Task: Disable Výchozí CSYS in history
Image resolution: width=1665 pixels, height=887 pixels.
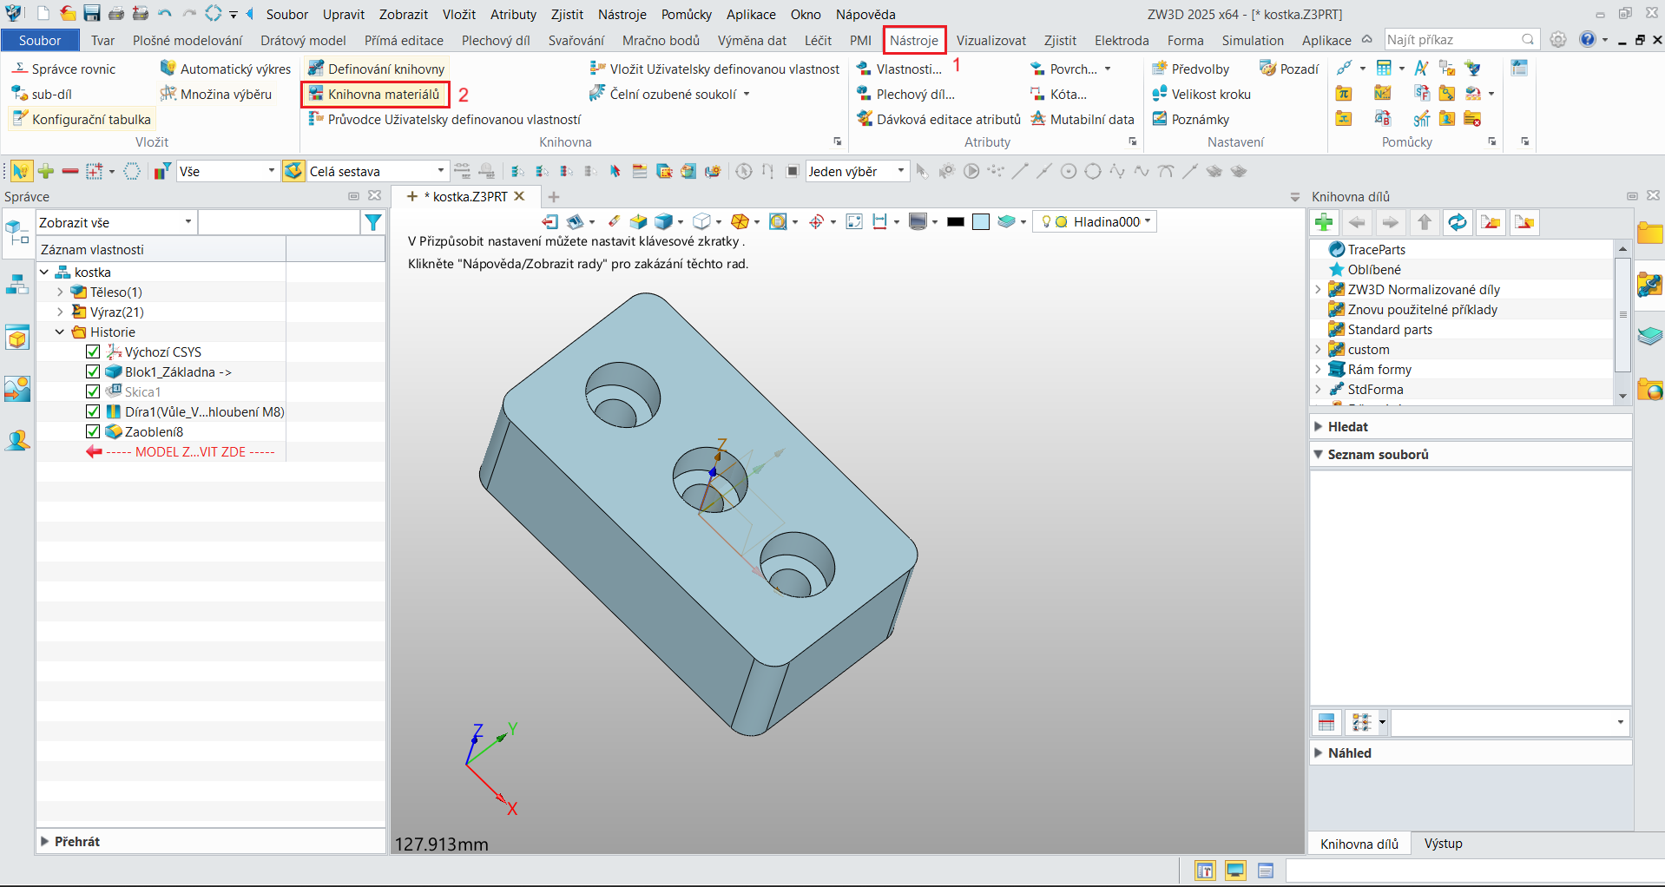Action: (93, 352)
